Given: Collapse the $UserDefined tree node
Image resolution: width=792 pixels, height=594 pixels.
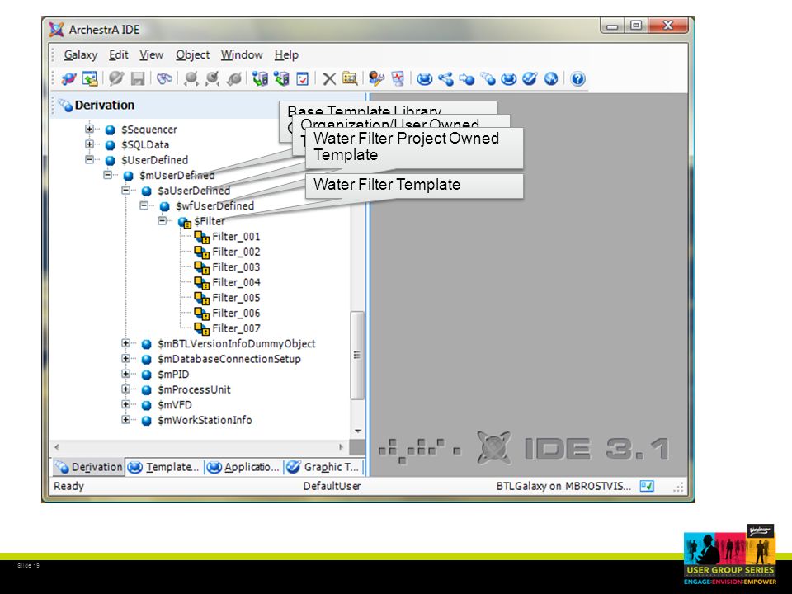Looking at the screenshot, I should 89,159.
